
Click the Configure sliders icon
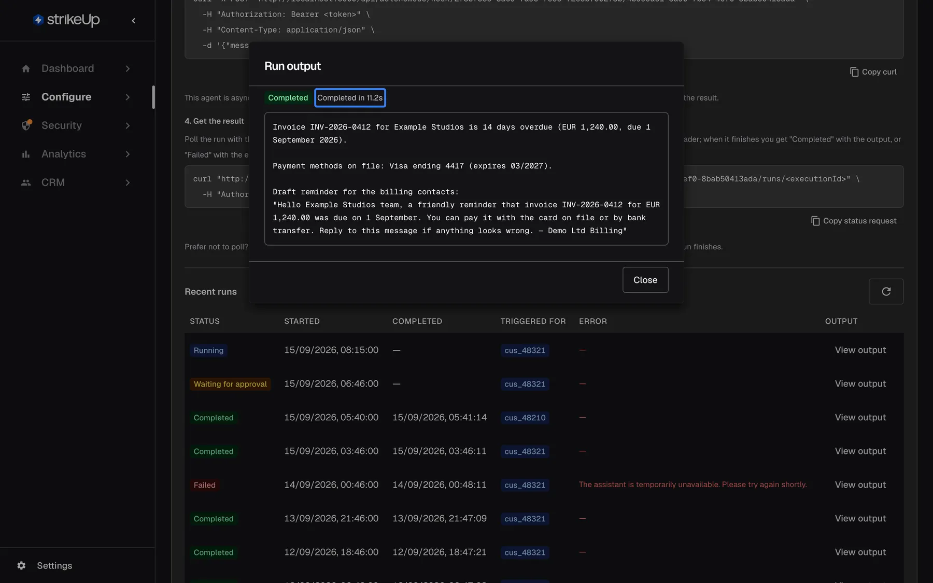click(26, 97)
